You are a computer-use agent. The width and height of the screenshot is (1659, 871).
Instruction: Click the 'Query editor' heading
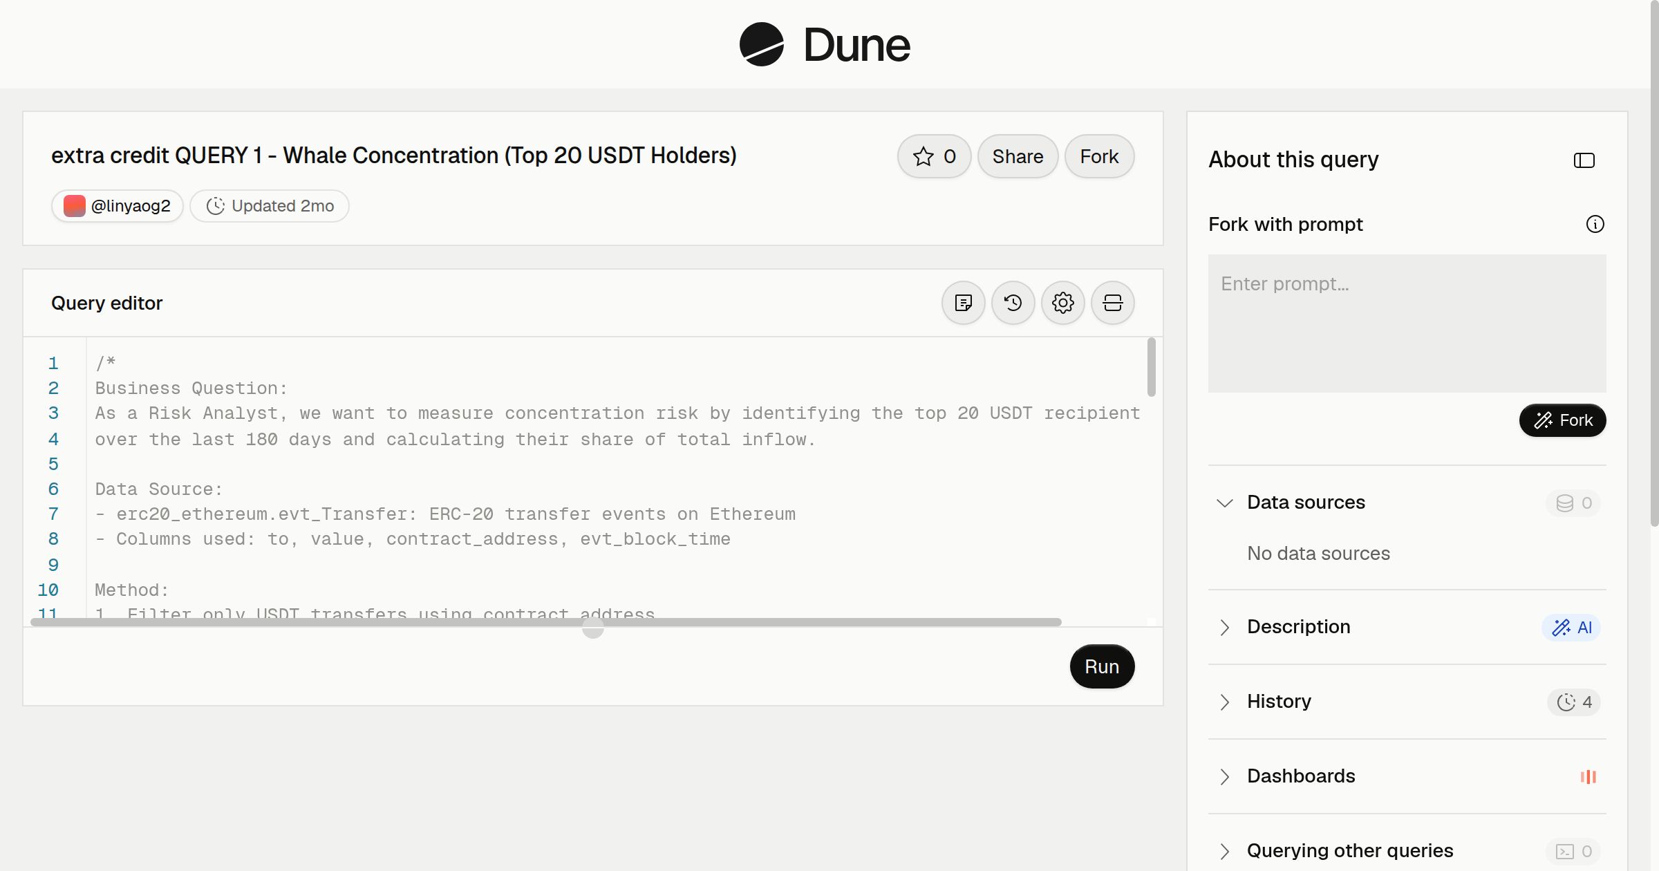coord(106,303)
